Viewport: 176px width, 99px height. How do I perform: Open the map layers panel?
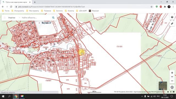click(172, 17)
